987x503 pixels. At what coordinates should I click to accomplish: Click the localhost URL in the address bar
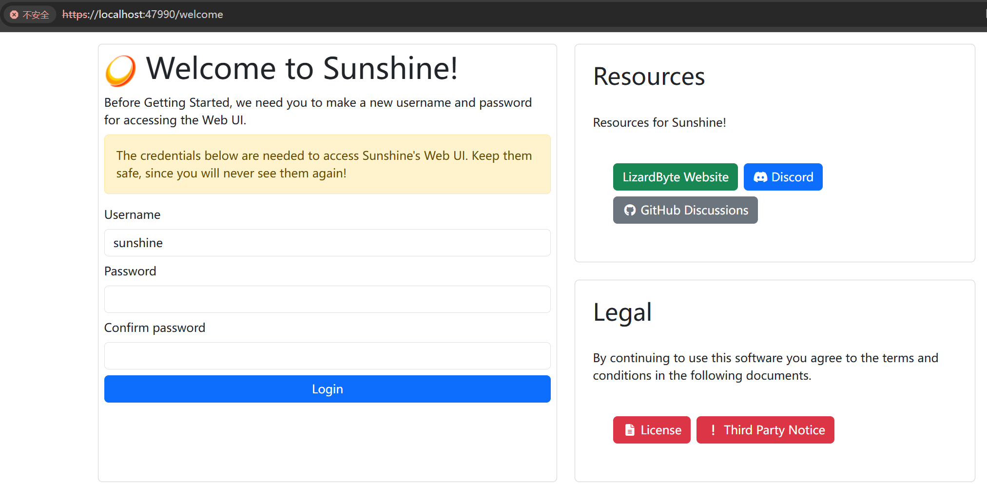tap(142, 15)
